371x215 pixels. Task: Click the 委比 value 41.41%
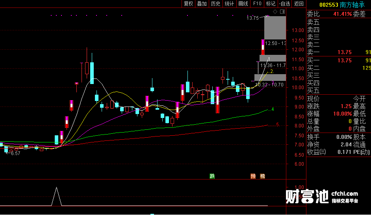click(x=342, y=14)
